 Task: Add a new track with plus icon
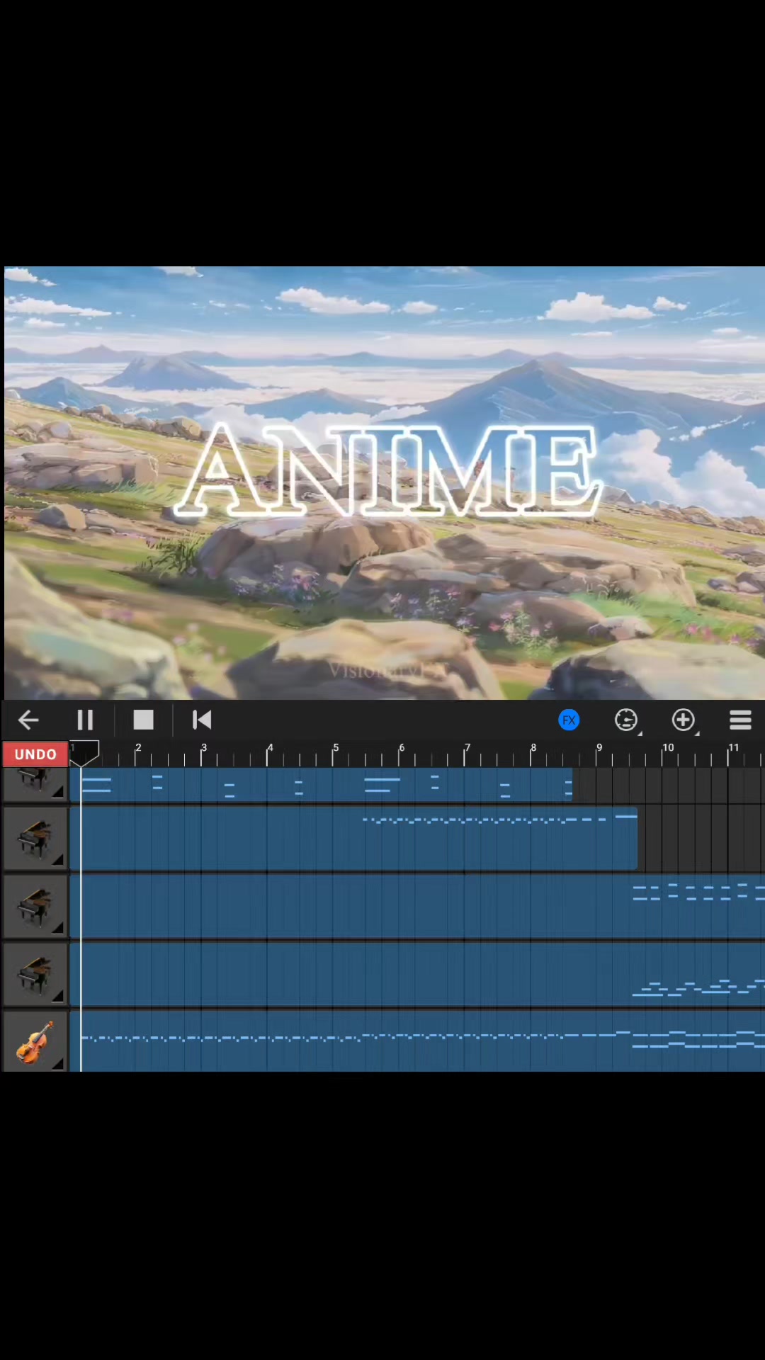click(684, 720)
